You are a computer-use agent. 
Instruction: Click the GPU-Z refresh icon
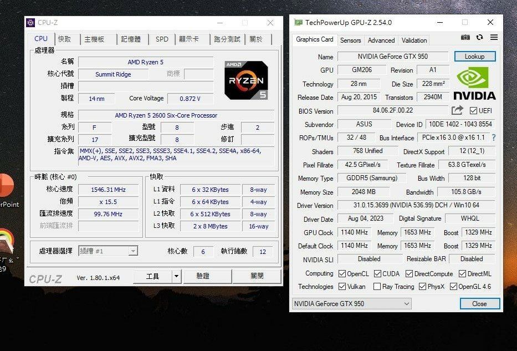(x=480, y=37)
